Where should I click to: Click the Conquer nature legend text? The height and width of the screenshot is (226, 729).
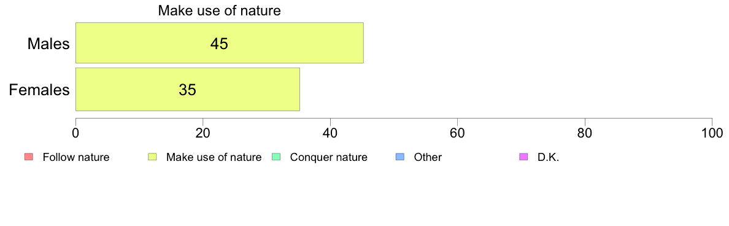pos(329,157)
